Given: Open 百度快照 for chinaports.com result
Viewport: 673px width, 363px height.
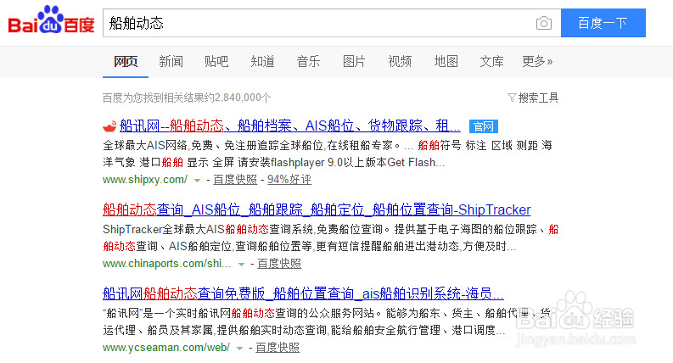Looking at the screenshot, I should (x=279, y=264).
